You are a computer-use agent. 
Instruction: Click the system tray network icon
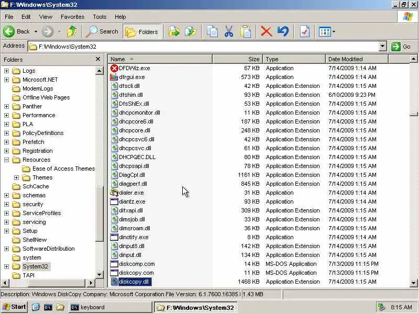click(x=381, y=307)
